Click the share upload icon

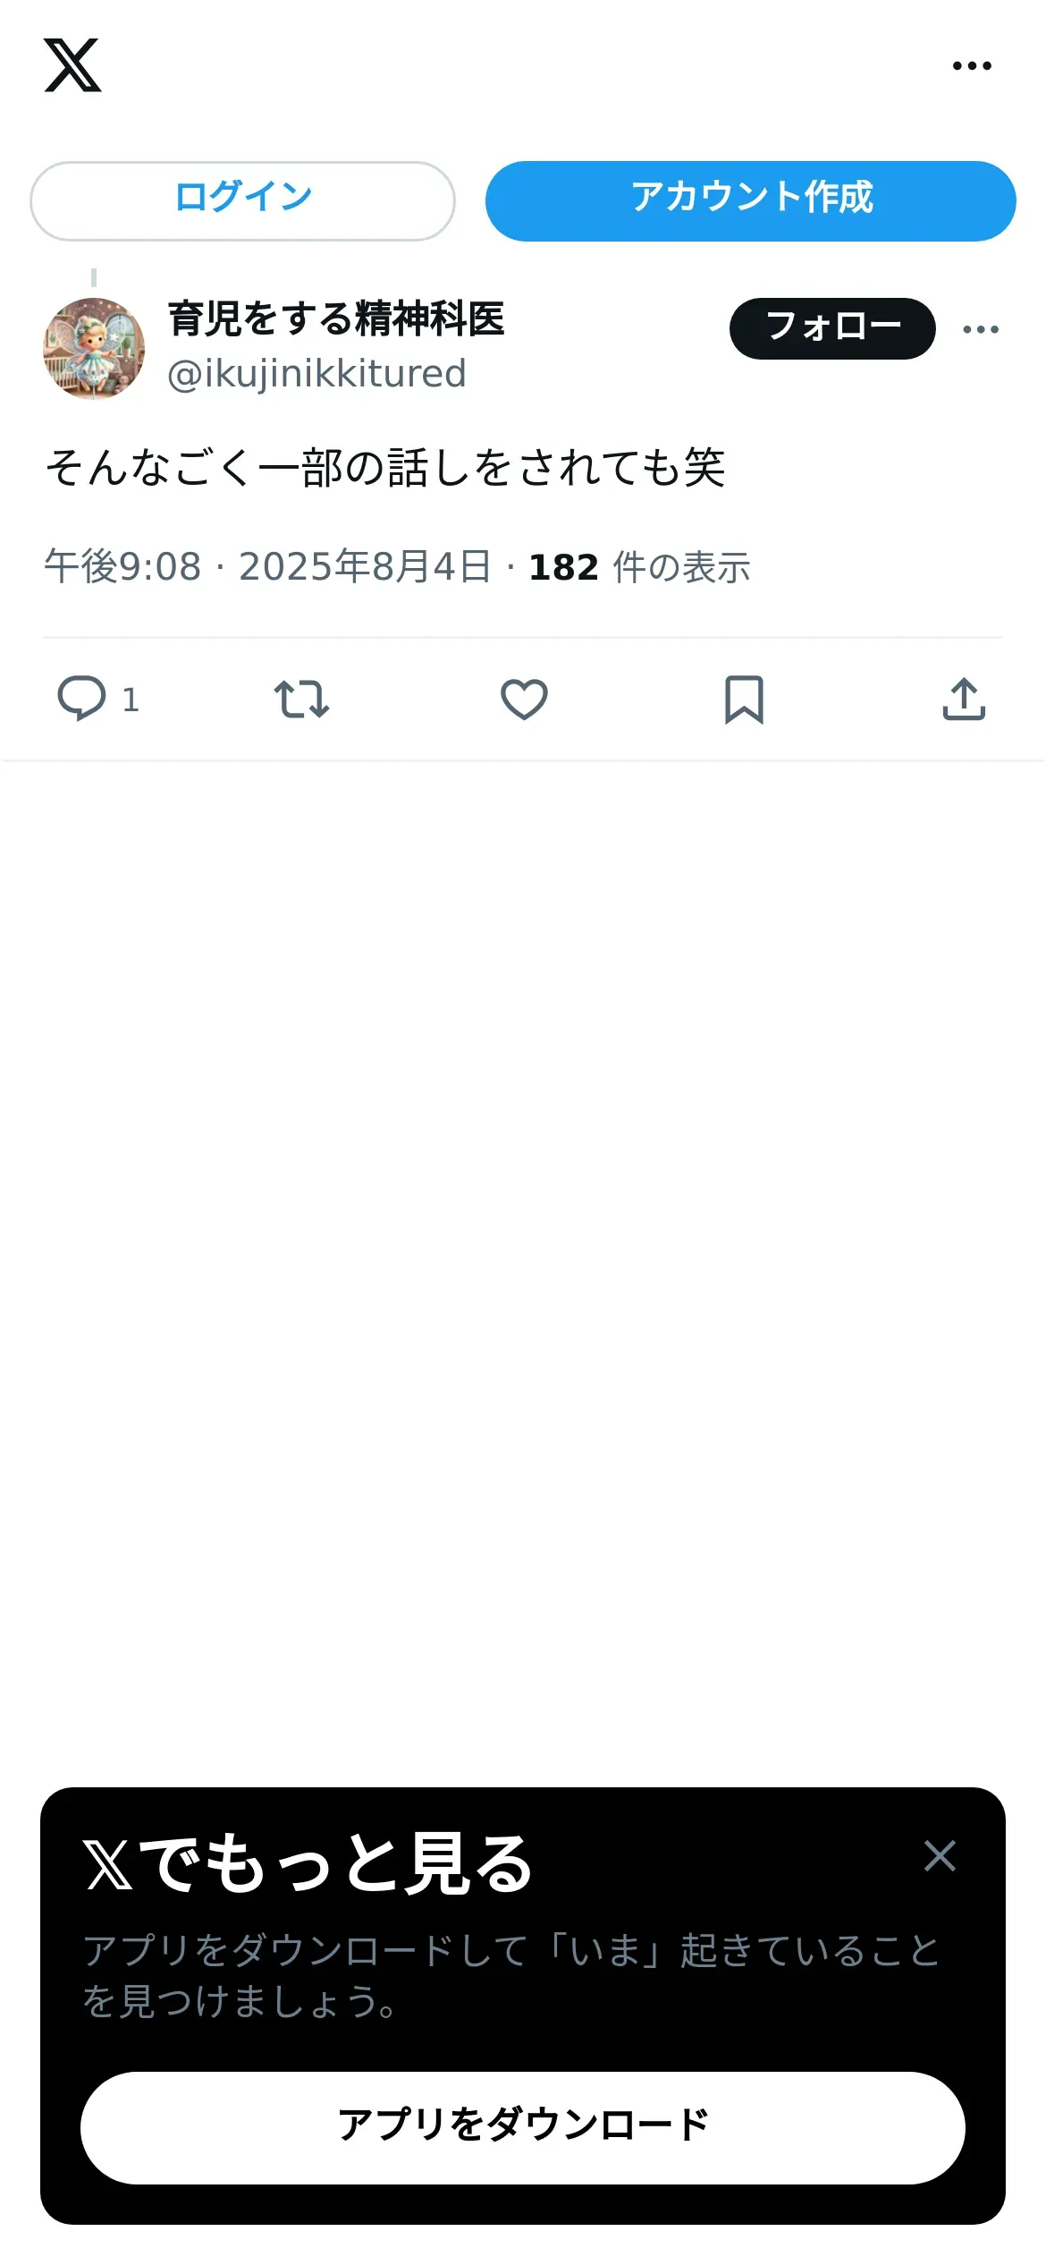coord(964,699)
